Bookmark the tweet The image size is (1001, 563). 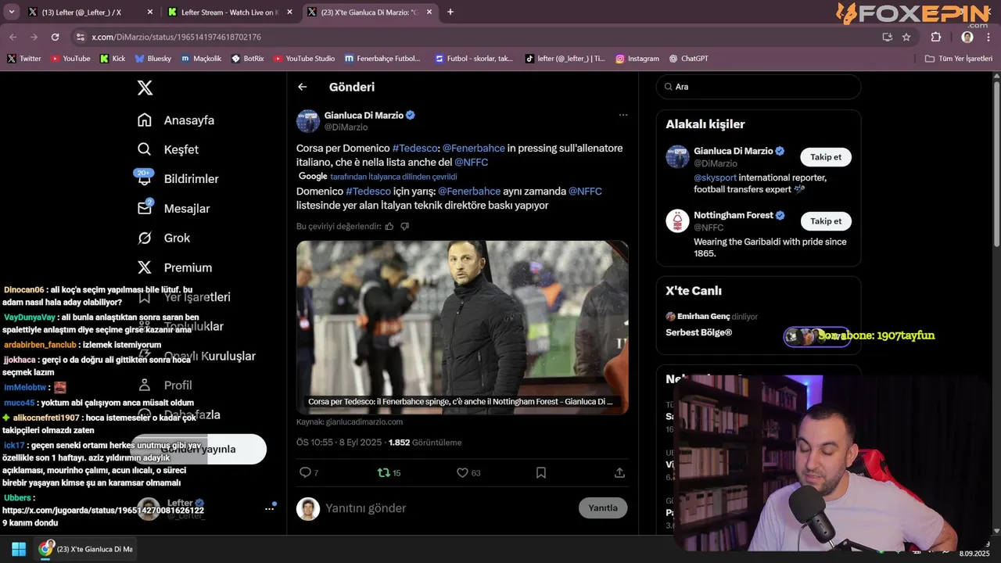(x=541, y=472)
